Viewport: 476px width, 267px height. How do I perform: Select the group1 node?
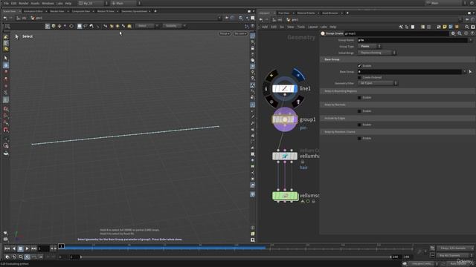click(284, 119)
